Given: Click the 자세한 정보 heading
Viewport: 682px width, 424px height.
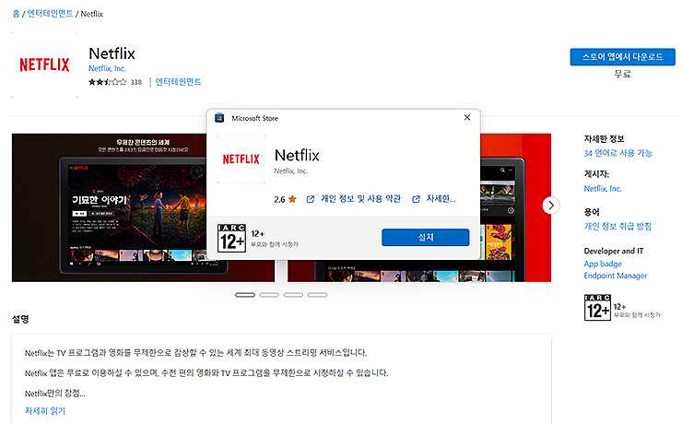Looking at the screenshot, I should click(604, 139).
